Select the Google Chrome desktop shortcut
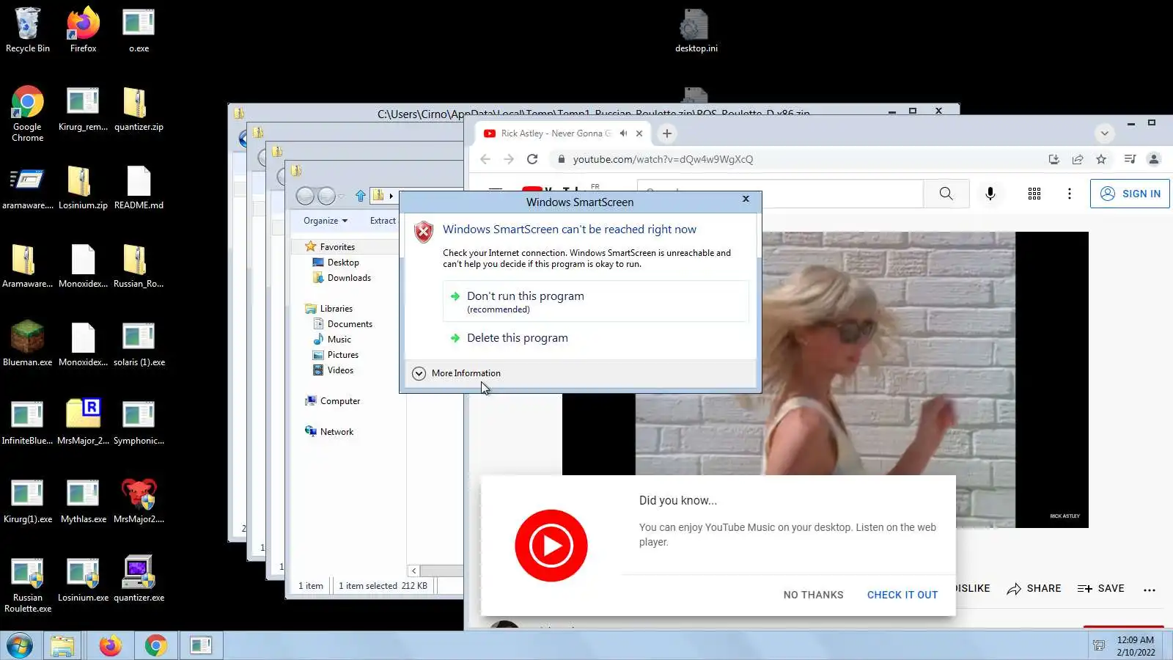The width and height of the screenshot is (1173, 660). click(x=28, y=114)
